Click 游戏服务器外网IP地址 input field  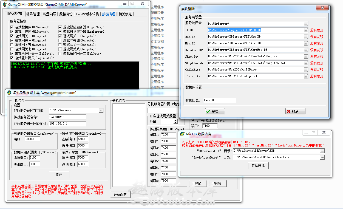click(x=67, y=124)
